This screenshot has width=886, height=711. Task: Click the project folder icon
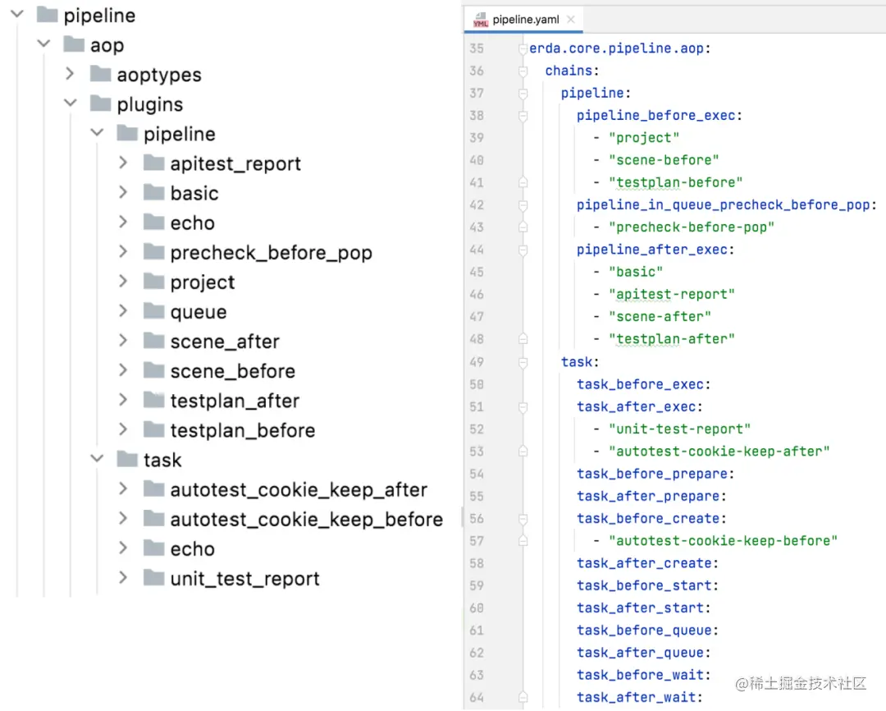pyautogui.click(x=153, y=281)
